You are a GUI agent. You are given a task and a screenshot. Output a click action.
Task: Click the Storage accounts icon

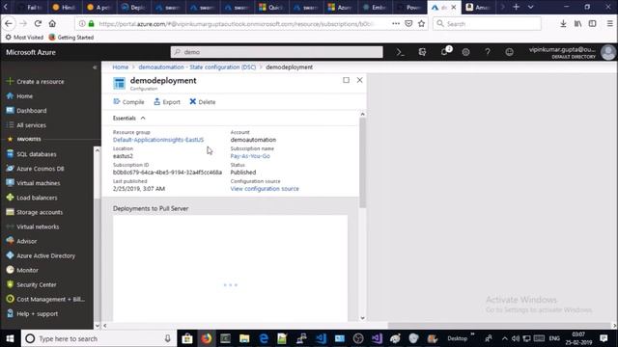(11, 212)
